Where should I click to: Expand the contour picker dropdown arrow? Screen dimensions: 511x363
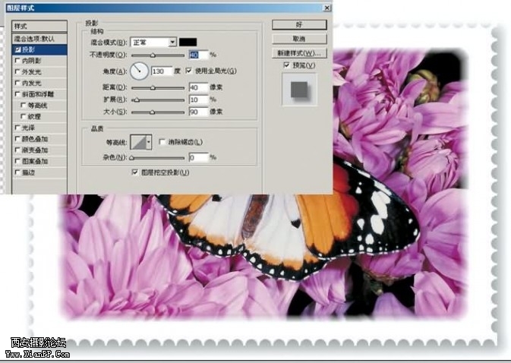(149, 142)
